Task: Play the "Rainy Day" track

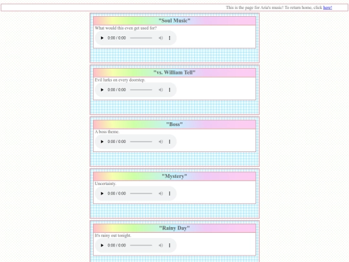Action: (x=102, y=245)
